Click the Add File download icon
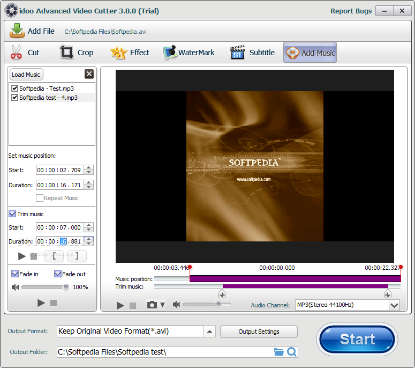415x368 pixels. point(17,30)
